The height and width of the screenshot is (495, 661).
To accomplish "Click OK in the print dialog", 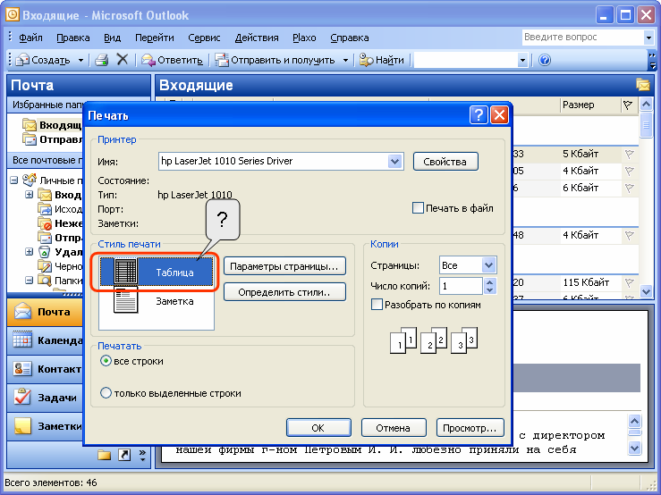I will point(318,428).
